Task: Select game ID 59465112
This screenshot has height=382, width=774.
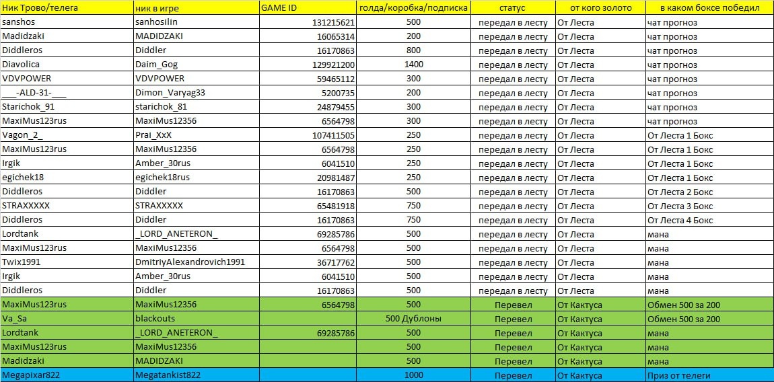Action: [308, 79]
